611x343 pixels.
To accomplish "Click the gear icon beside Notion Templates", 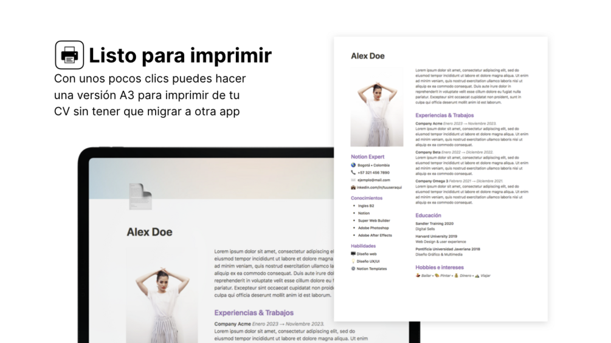I will [353, 268].
